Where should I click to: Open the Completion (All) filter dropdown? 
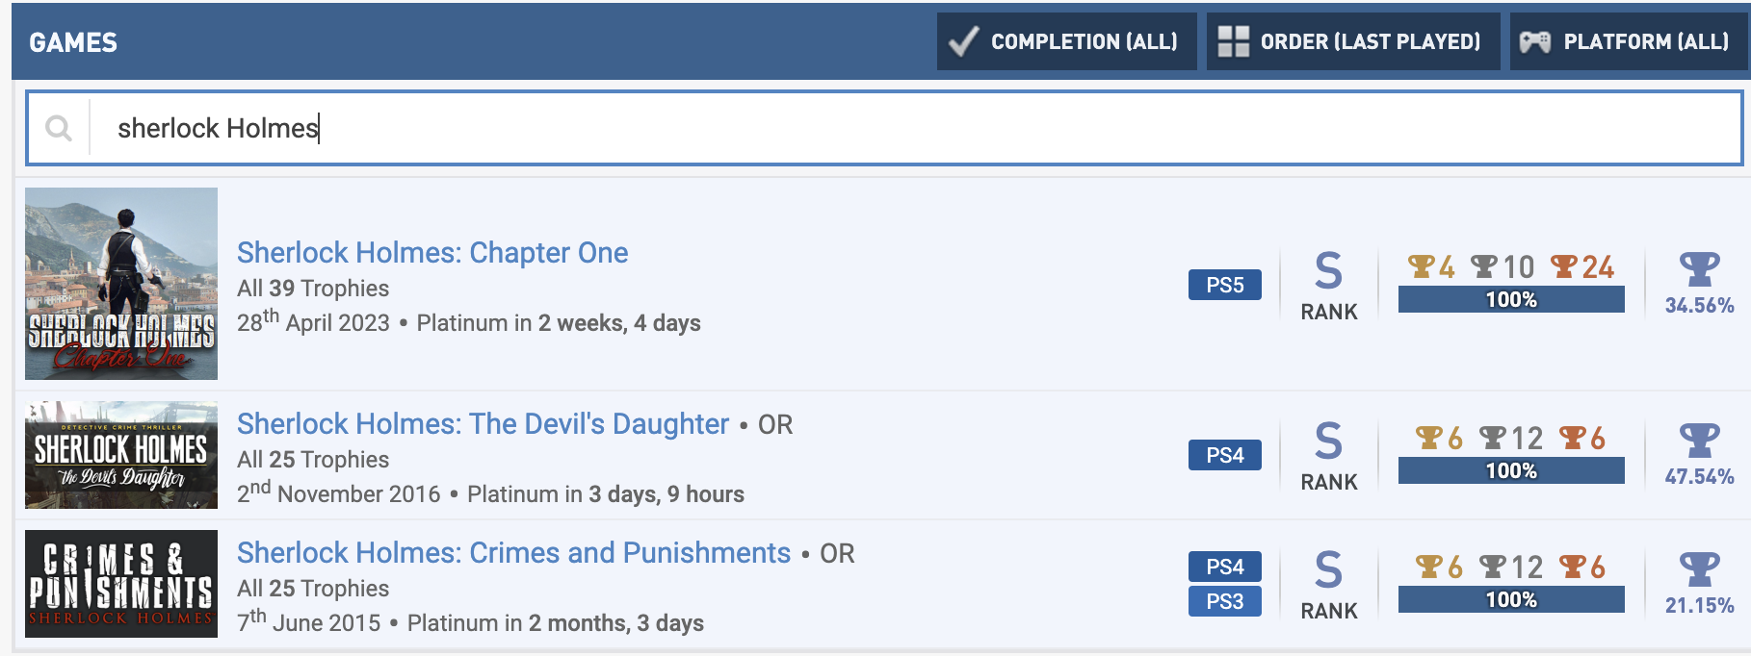tap(1067, 41)
